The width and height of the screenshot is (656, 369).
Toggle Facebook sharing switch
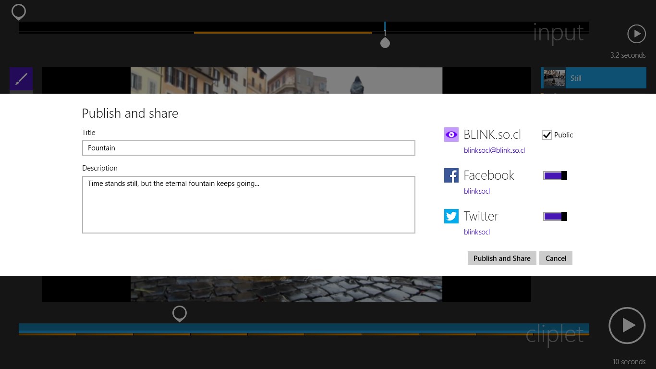(555, 176)
